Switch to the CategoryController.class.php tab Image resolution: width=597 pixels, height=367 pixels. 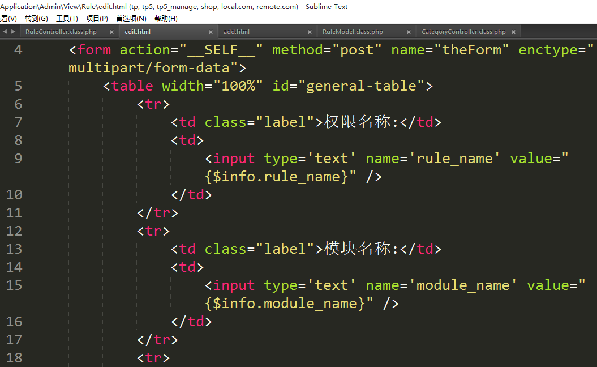tap(463, 32)
